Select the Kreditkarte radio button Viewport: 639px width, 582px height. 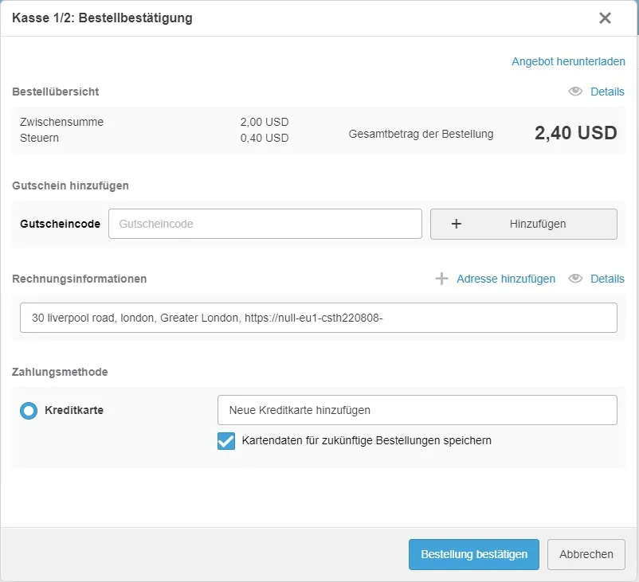[29, 411]
